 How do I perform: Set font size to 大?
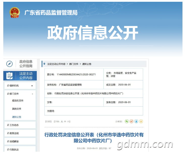(x=62, y=121)
